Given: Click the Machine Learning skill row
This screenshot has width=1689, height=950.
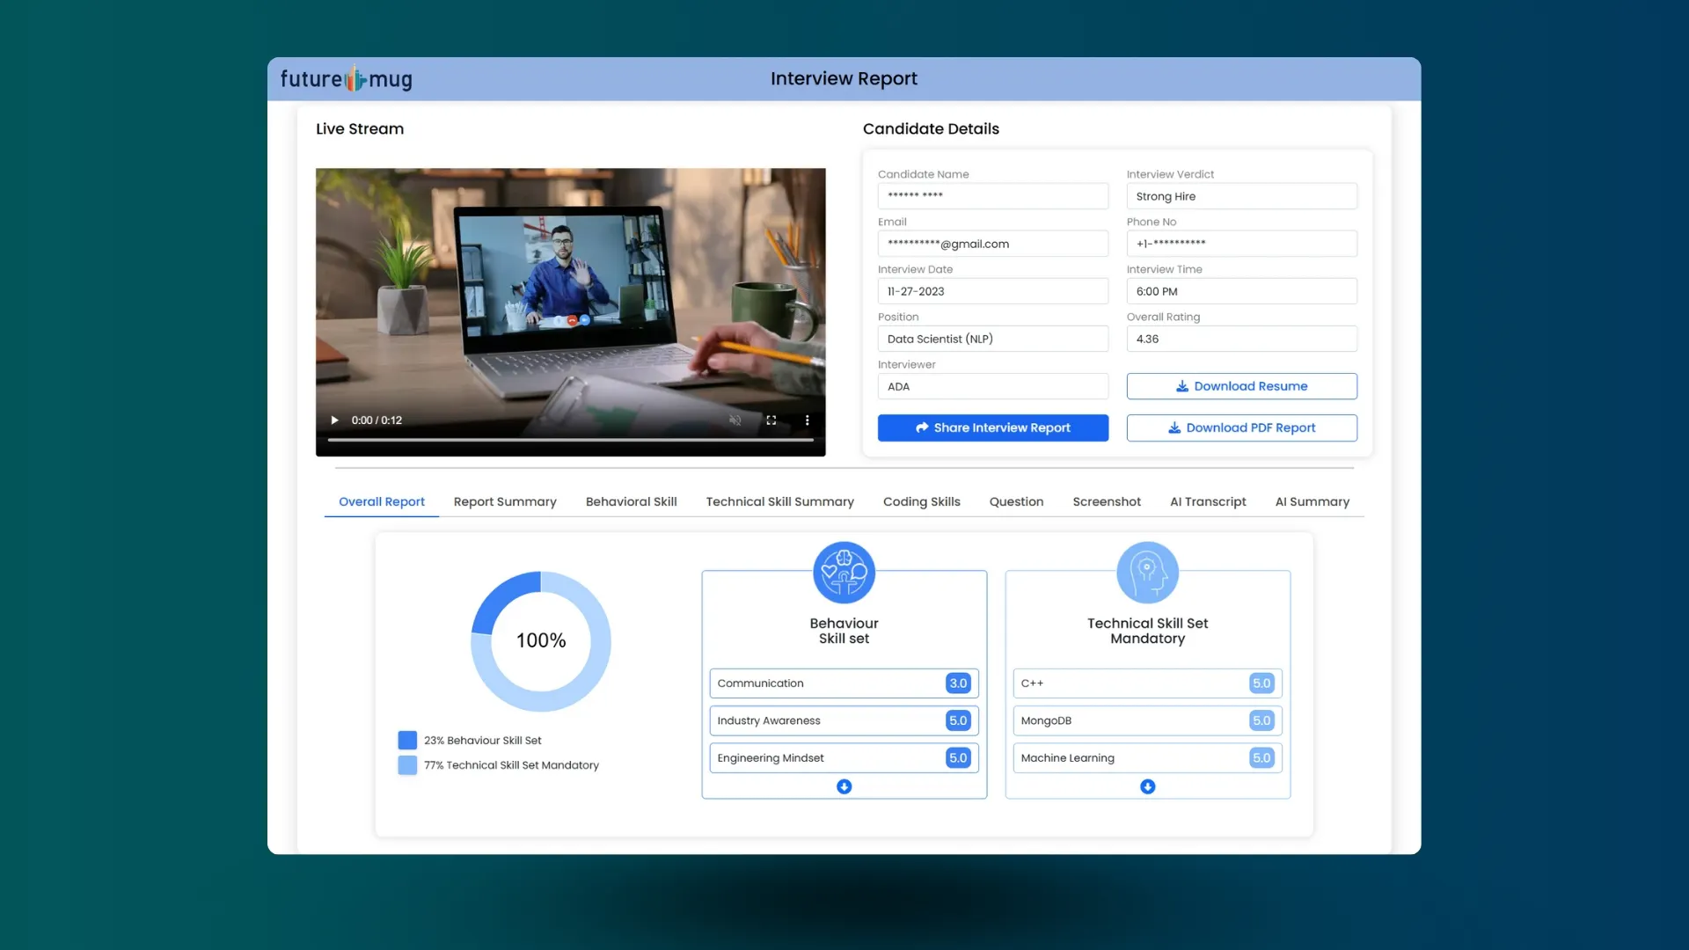Looking at the screenshot, I should [x=1147, y=757].
